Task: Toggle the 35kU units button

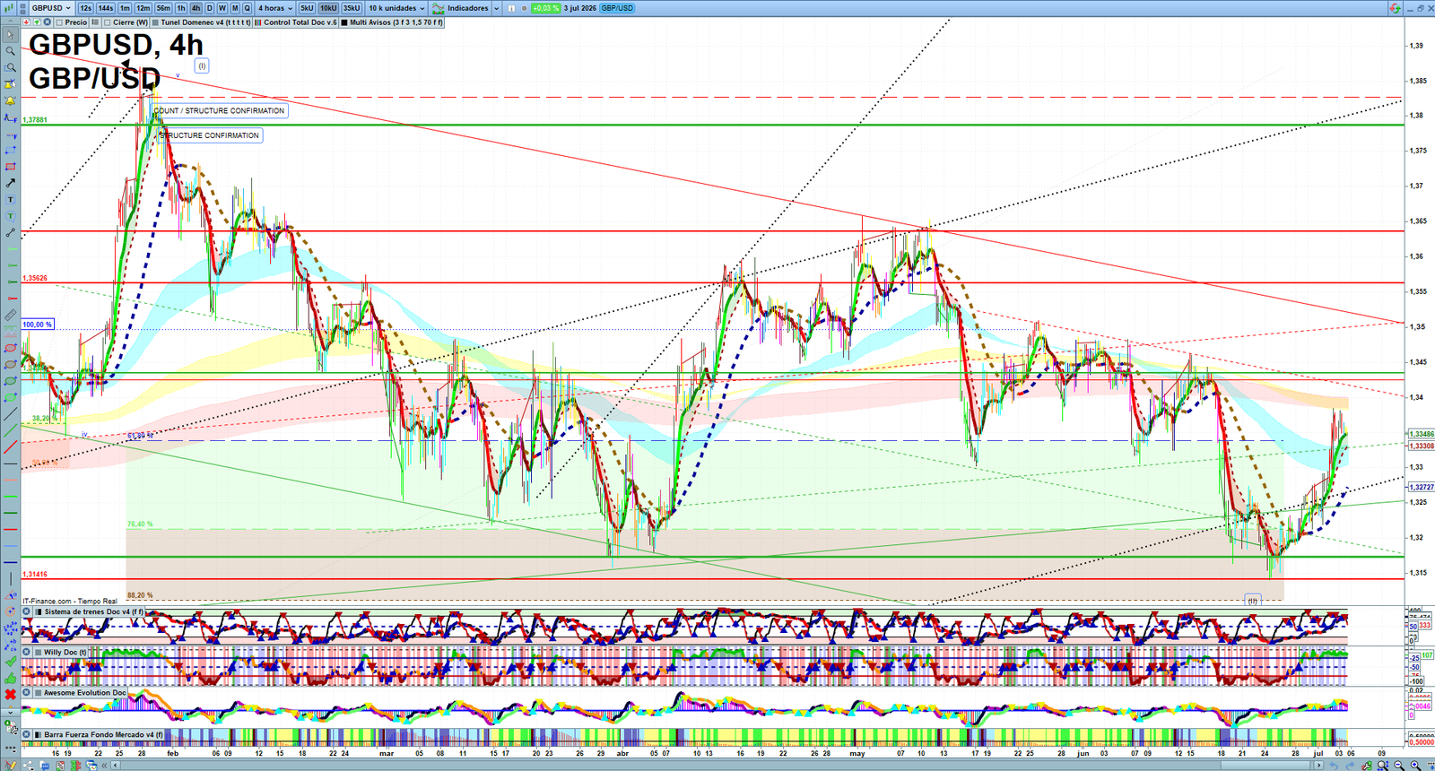Action: 352,8
